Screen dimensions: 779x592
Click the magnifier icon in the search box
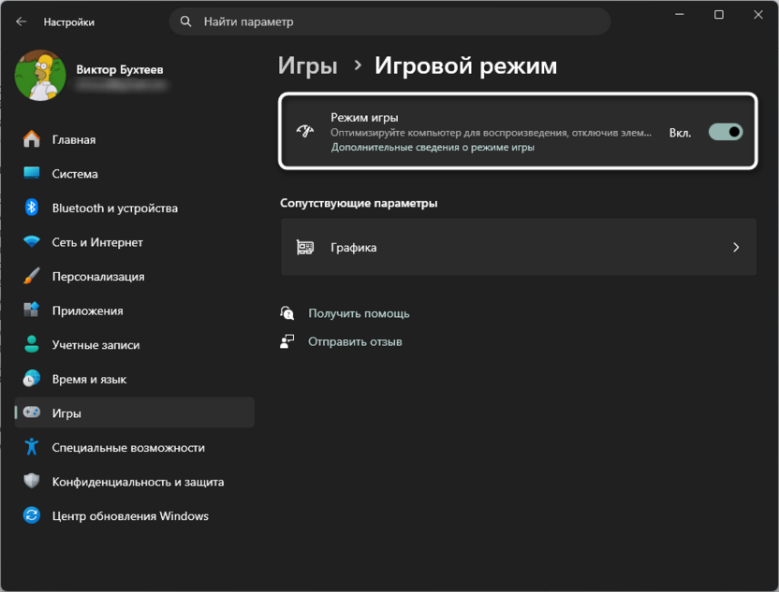[185, 22]
